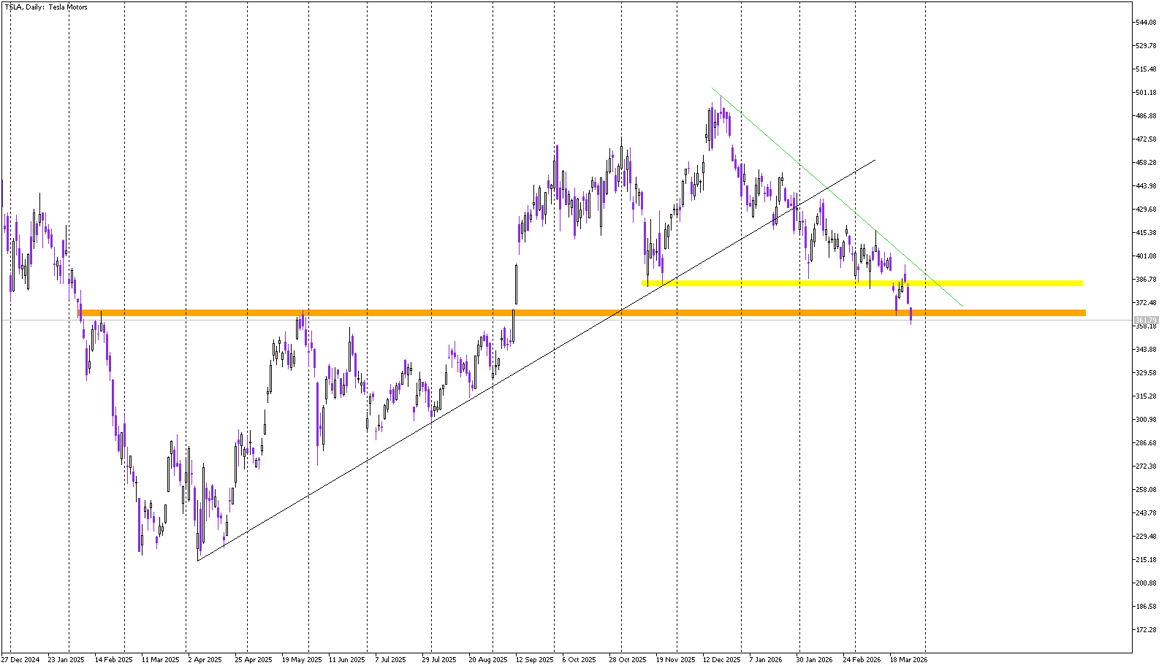Click the TSLA Daily Tesla Motors chart title
The image size is (1167, 668).
click(46, 7)
